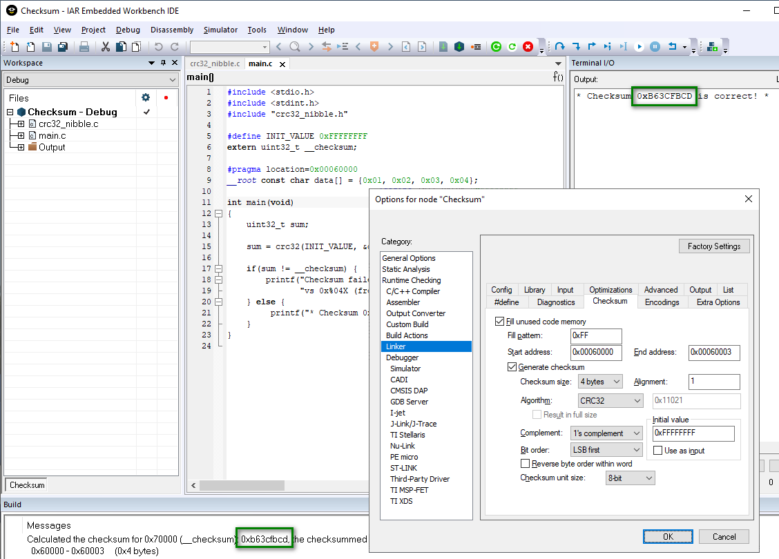Open the Simulator menu
The height and width of the screenshot is (559, 779).
(220, 30)
